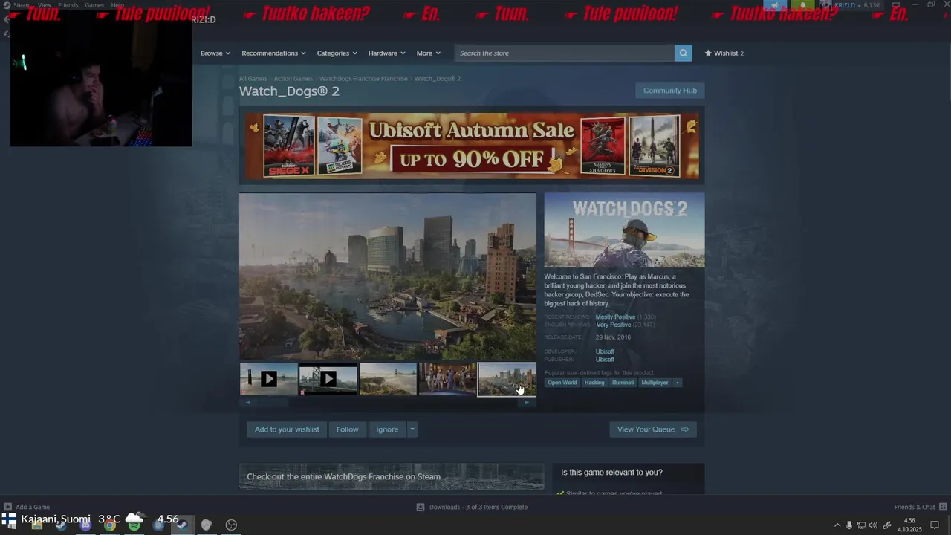The width and height of the screenshot is (951, 535).
Task: Open the Ignore options dropdown arrow
Action: click(x=412, y=429)
